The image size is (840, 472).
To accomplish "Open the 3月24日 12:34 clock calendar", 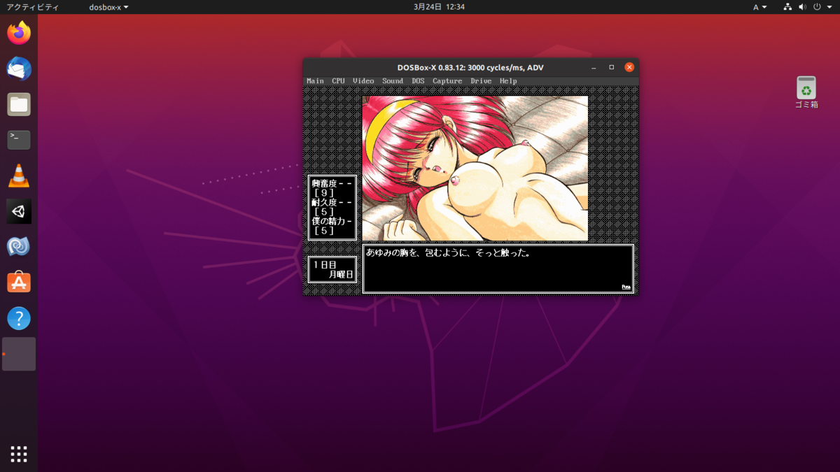I will [x=439, y=7].
